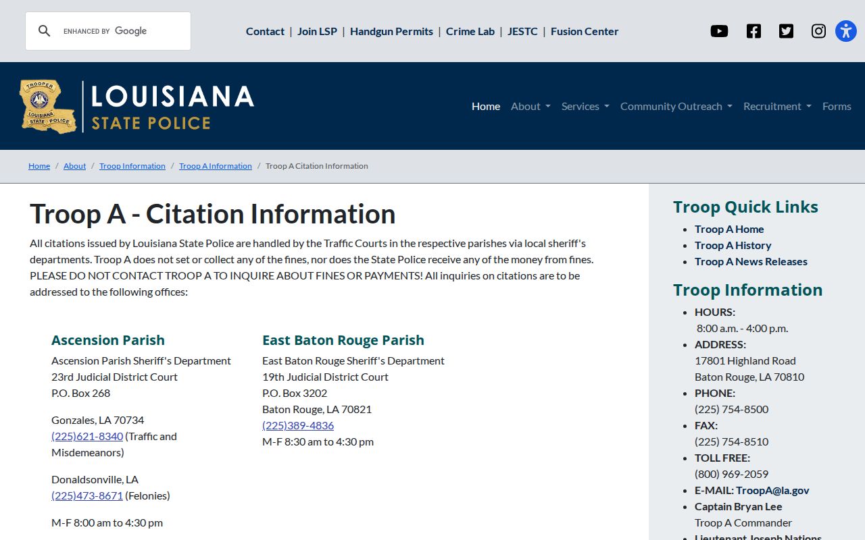Screen dimensions: 865x540
Task: Open the JESTC link
Action: [x=522, y=31]
